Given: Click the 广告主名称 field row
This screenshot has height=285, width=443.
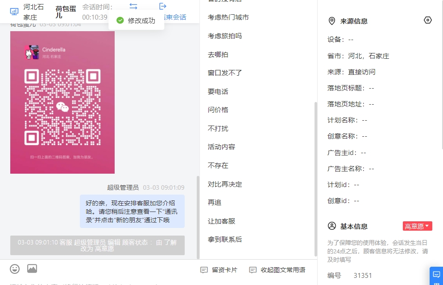Looking at the screenshot, I should point(351,169).
